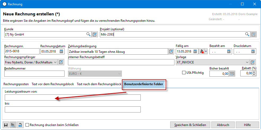Enable the USt.Pflichtig checkbox
Screen dimensions: 261x130
pos(184,73)
